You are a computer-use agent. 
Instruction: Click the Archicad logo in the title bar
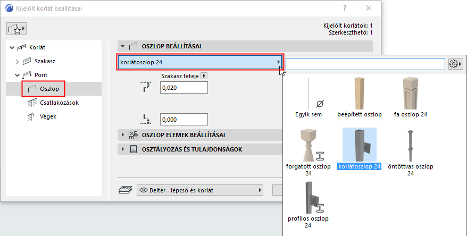pyautogui.click(x=9, y=9)
